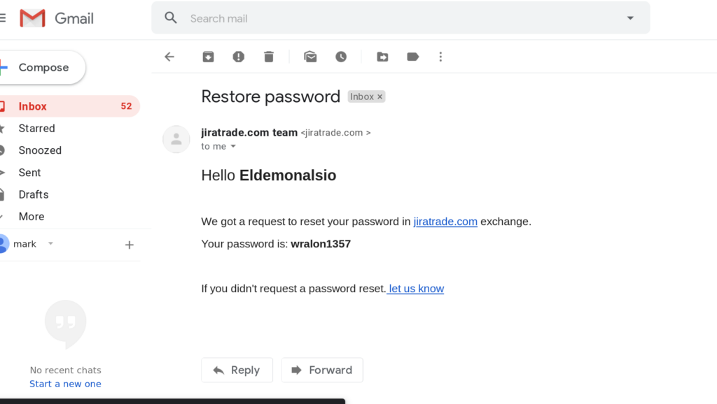Archive this email

click(208, 57)
